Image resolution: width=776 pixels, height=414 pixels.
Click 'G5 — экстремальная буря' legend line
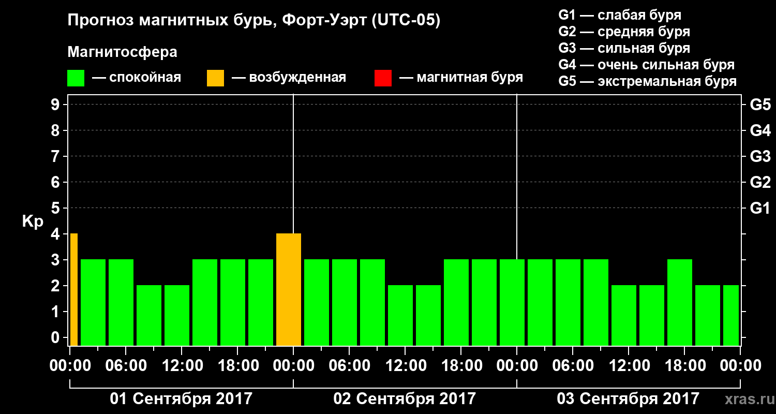click(x=648, y=81)
